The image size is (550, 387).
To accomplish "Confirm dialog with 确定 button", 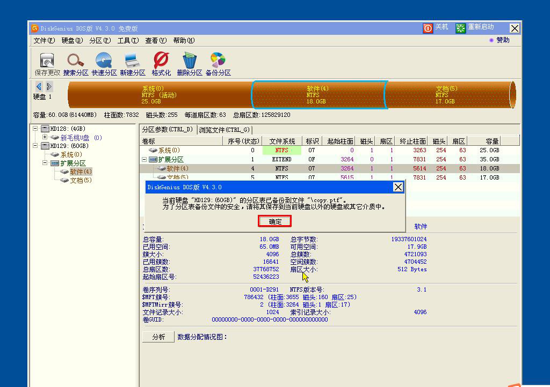I will click(x=274, y=221).
